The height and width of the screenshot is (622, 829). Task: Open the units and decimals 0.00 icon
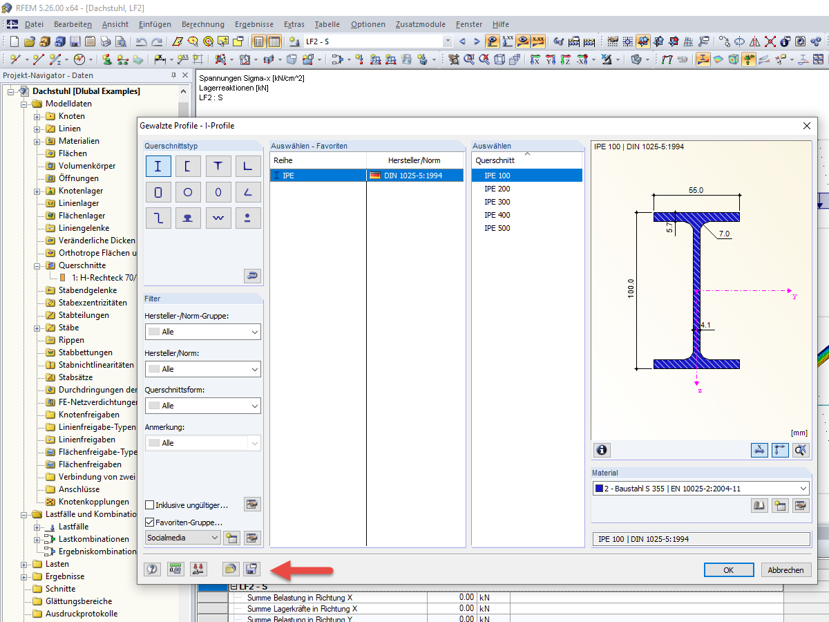175,569
